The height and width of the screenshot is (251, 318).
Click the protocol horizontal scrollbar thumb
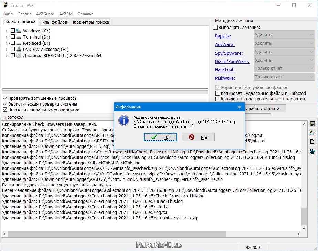tap(116, 234)
